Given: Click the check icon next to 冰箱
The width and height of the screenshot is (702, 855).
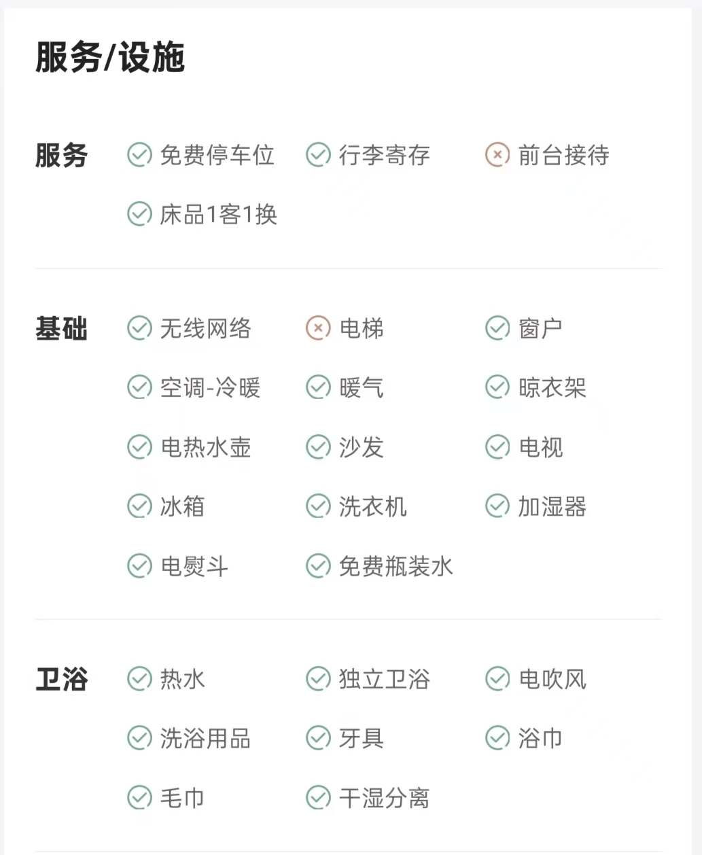Looking at the screenshot, I should (139, 506).
